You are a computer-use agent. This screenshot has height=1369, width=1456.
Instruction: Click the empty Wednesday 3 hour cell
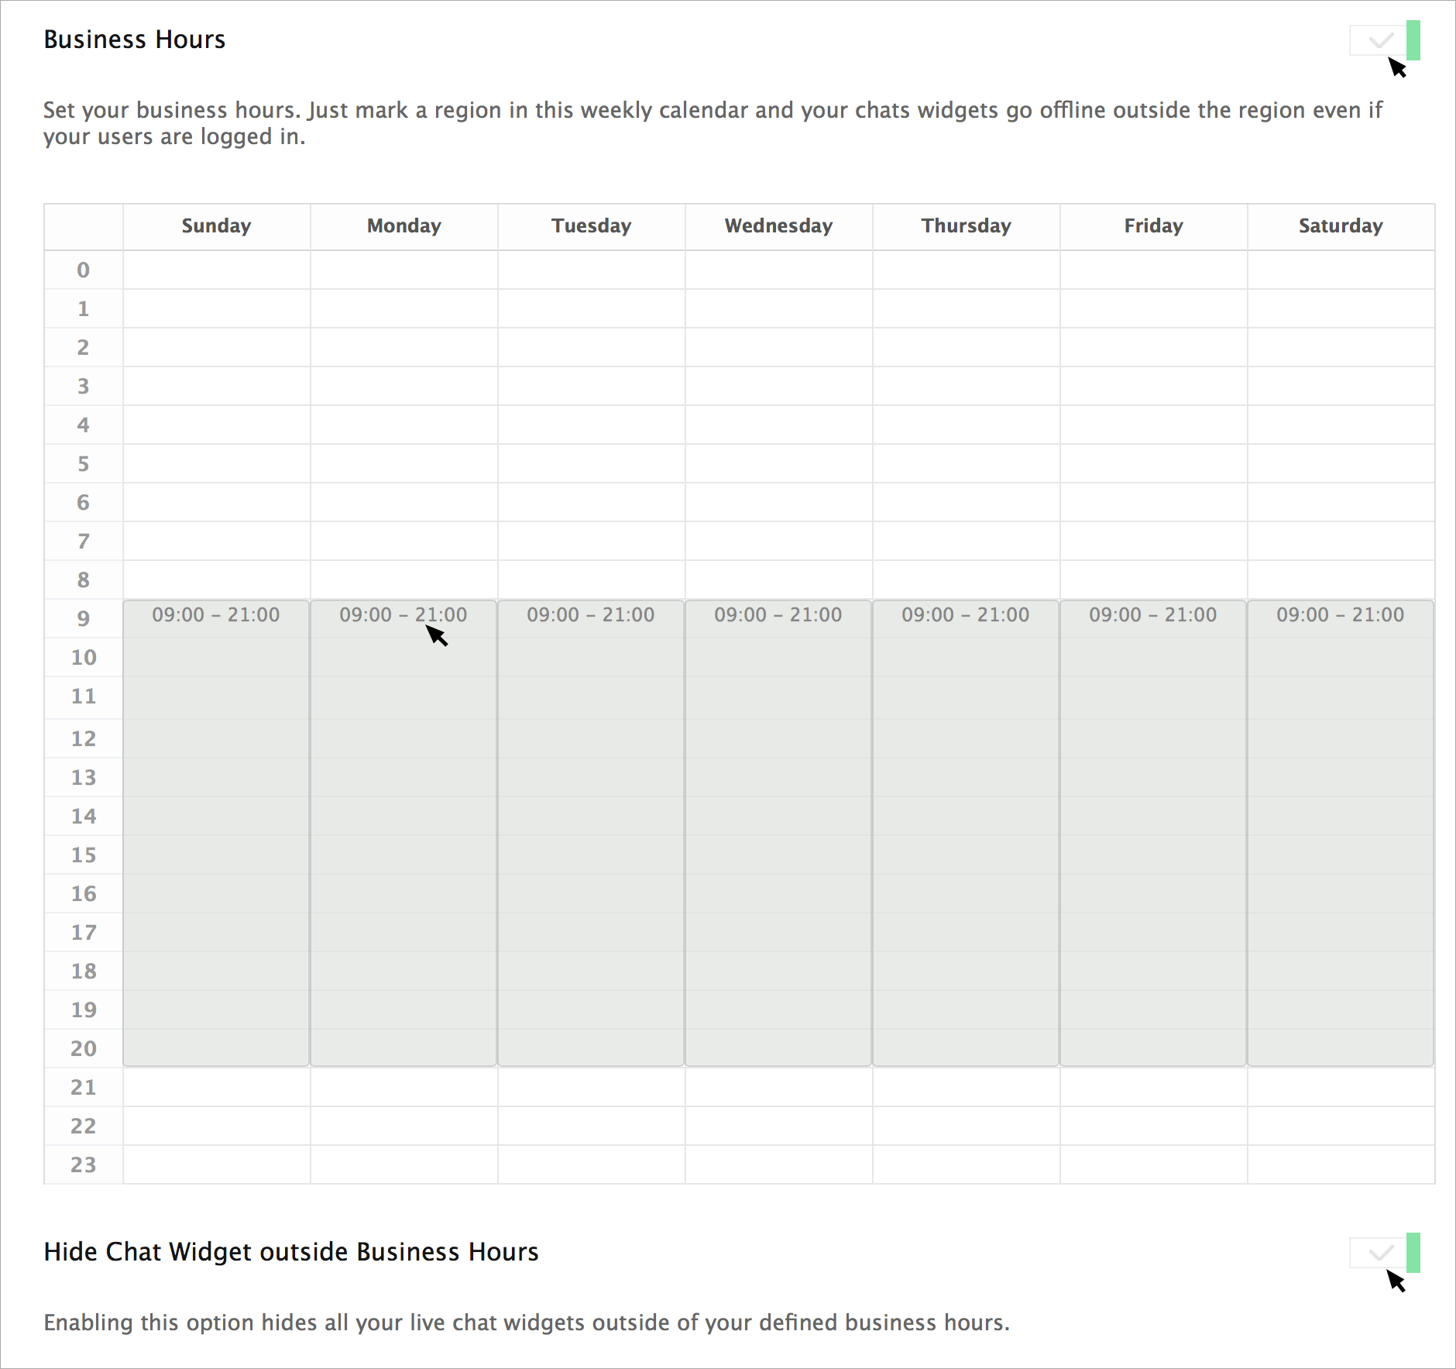tap(778, 386)
